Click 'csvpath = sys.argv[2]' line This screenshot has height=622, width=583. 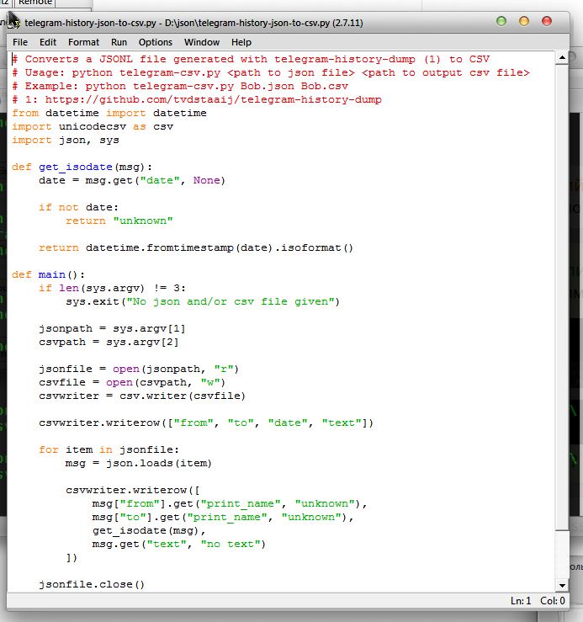point(109,342)
